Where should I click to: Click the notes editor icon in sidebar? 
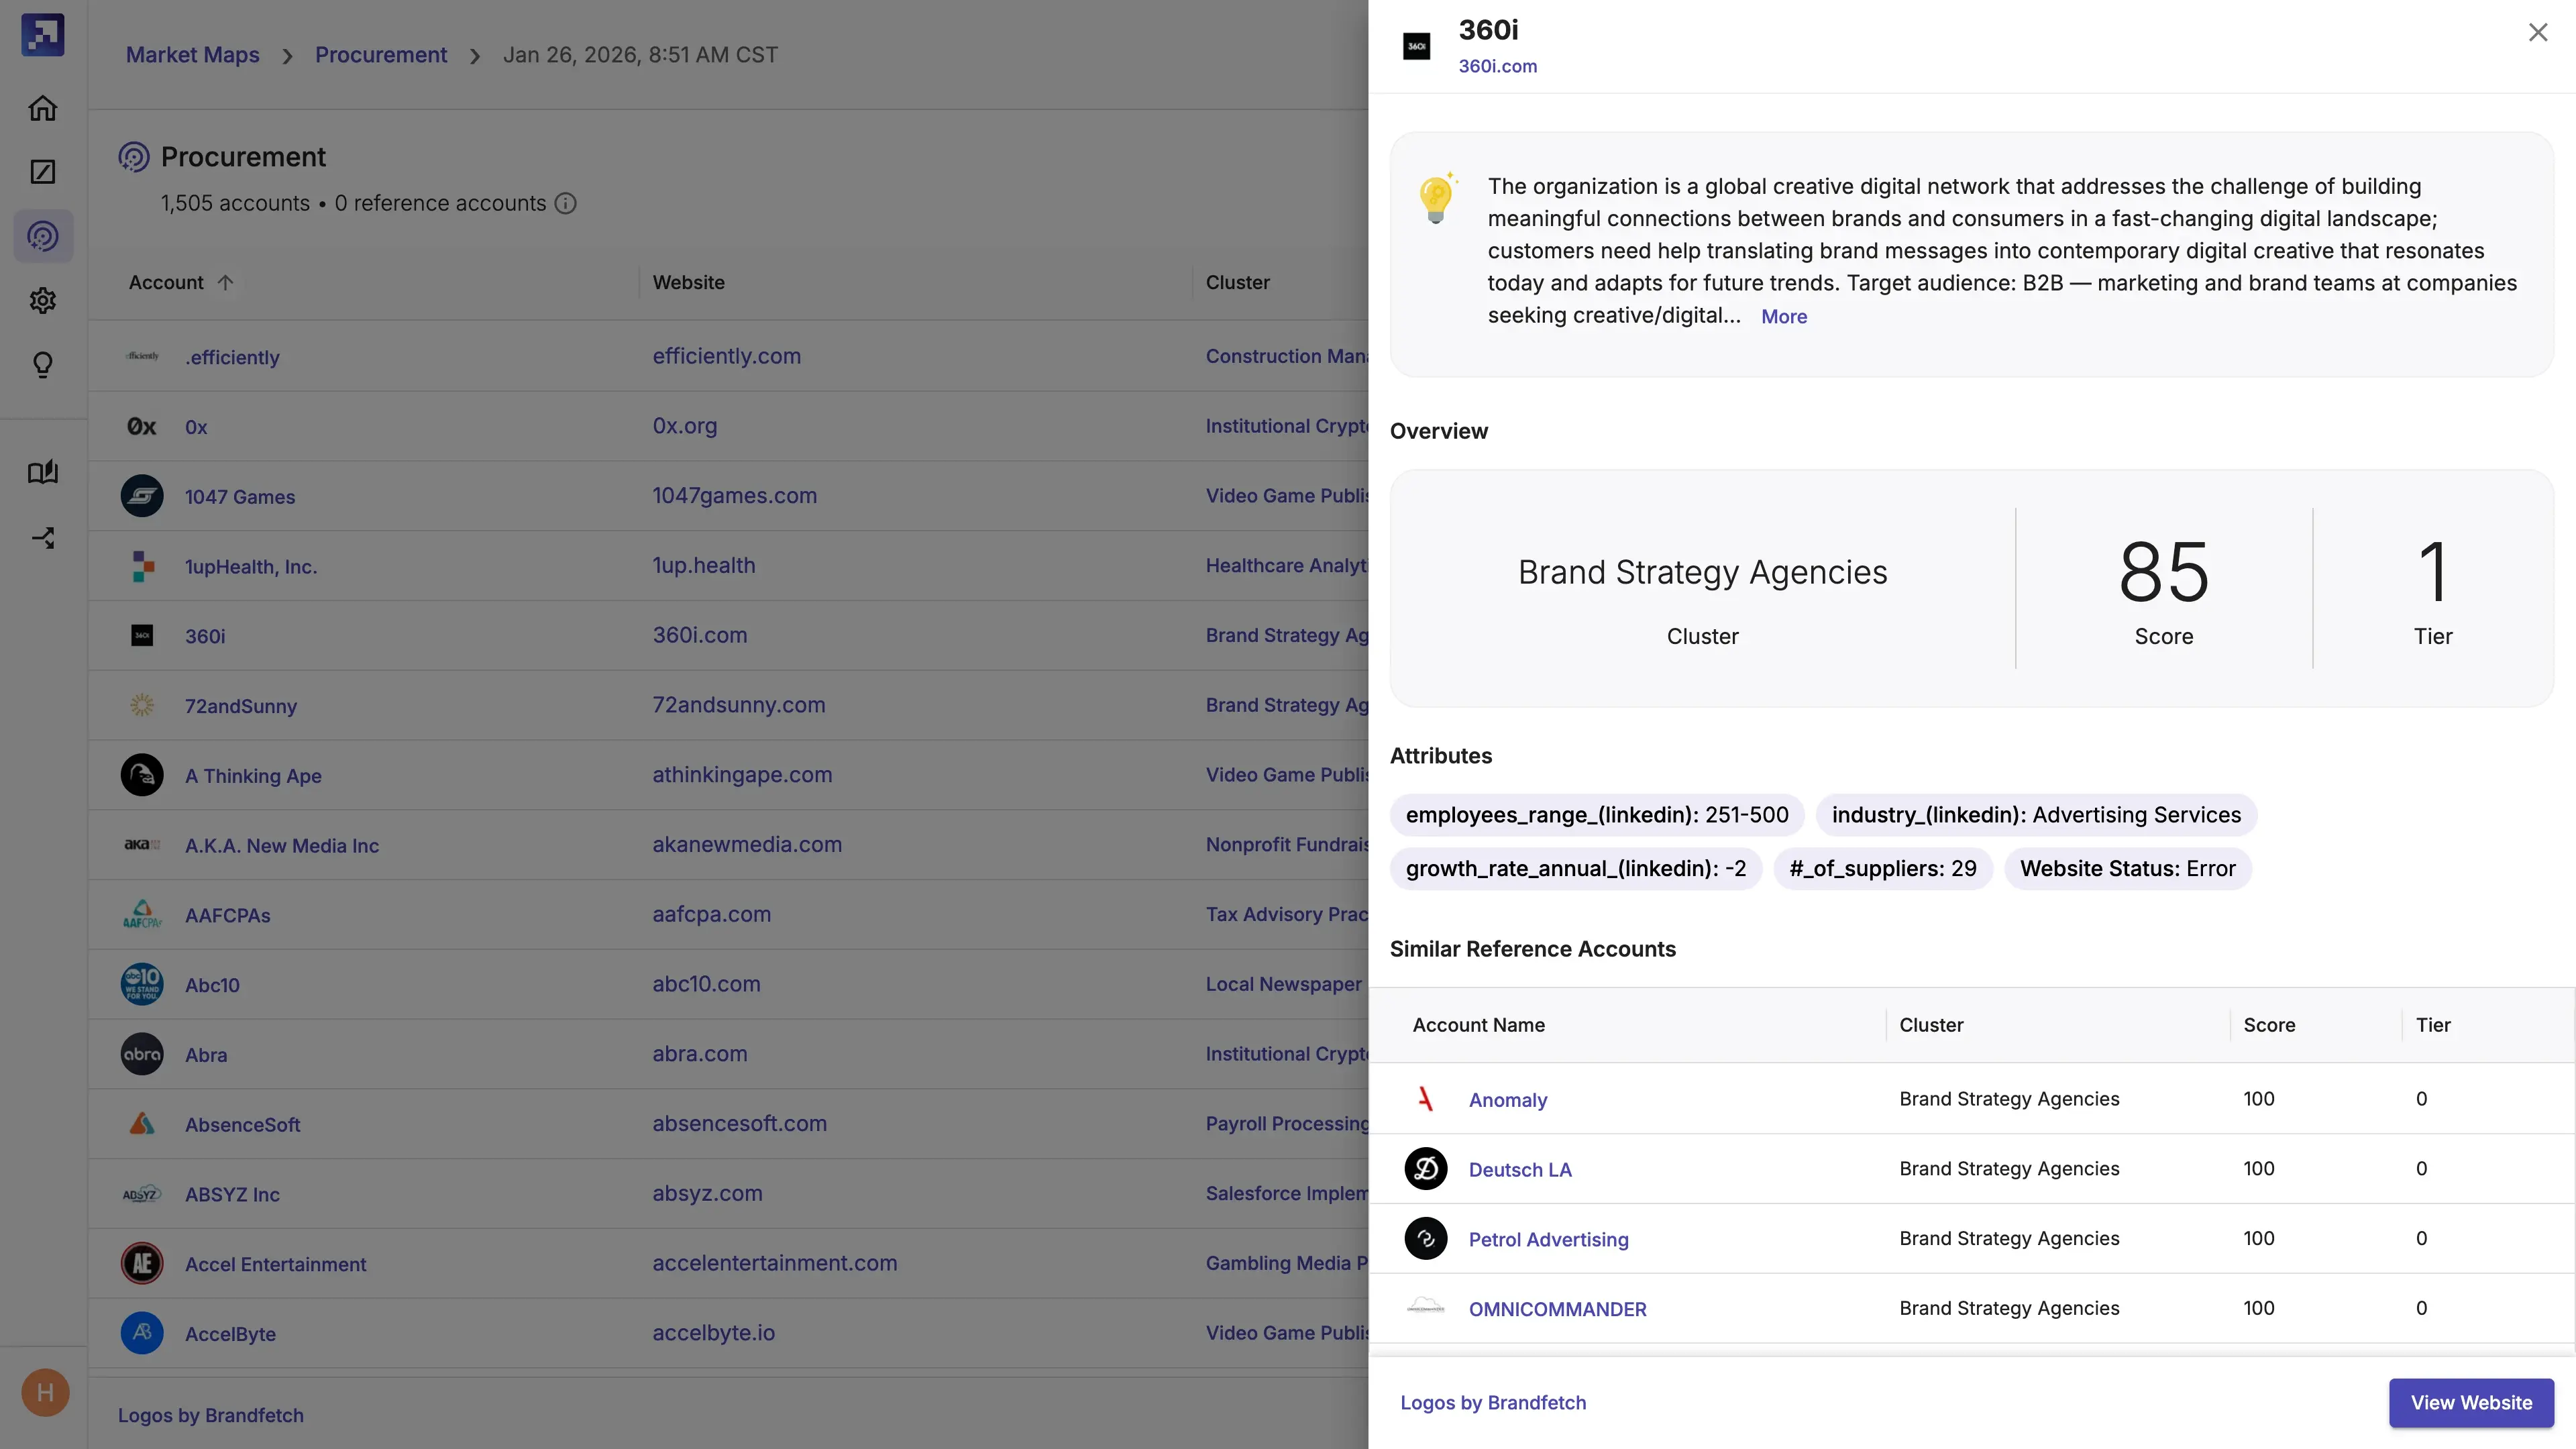[x=43, y=172]
